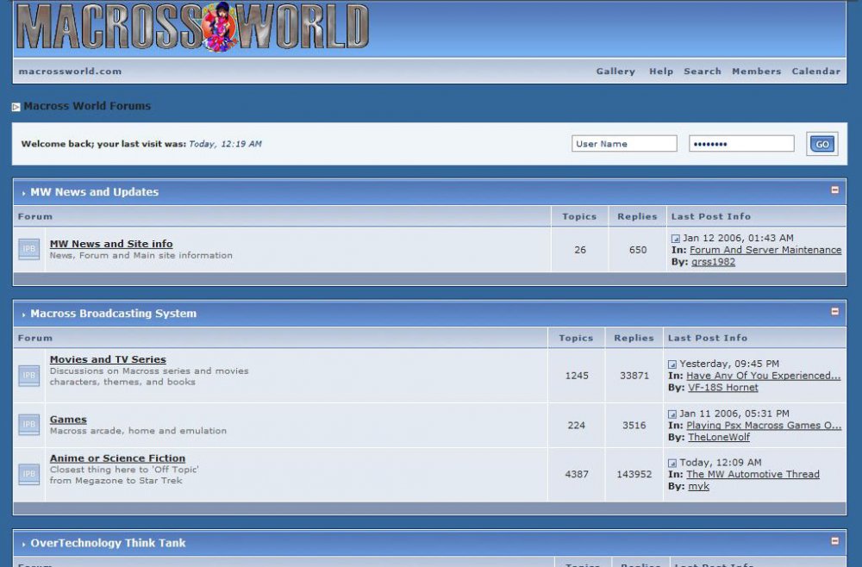View myk user profile
862x567 pixels.
click(699, 486)
